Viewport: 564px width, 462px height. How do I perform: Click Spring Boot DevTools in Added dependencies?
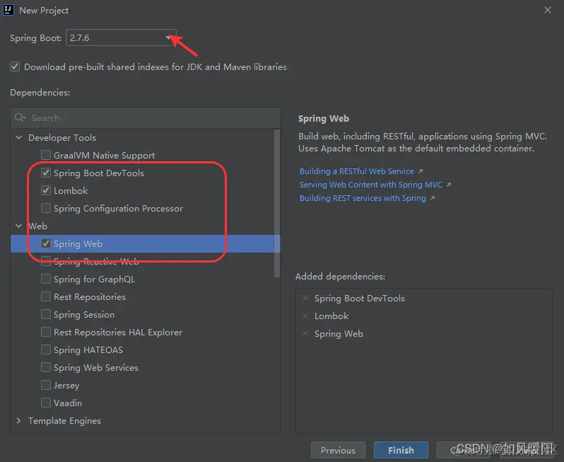click(x=360, y=298)
